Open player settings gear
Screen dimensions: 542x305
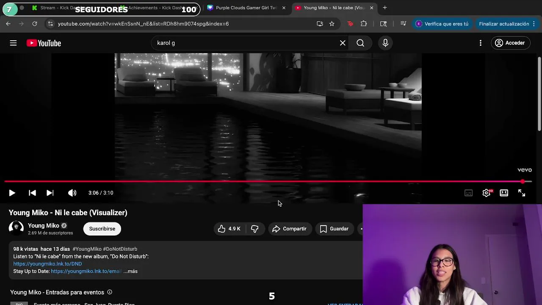[x=487, y=193]
